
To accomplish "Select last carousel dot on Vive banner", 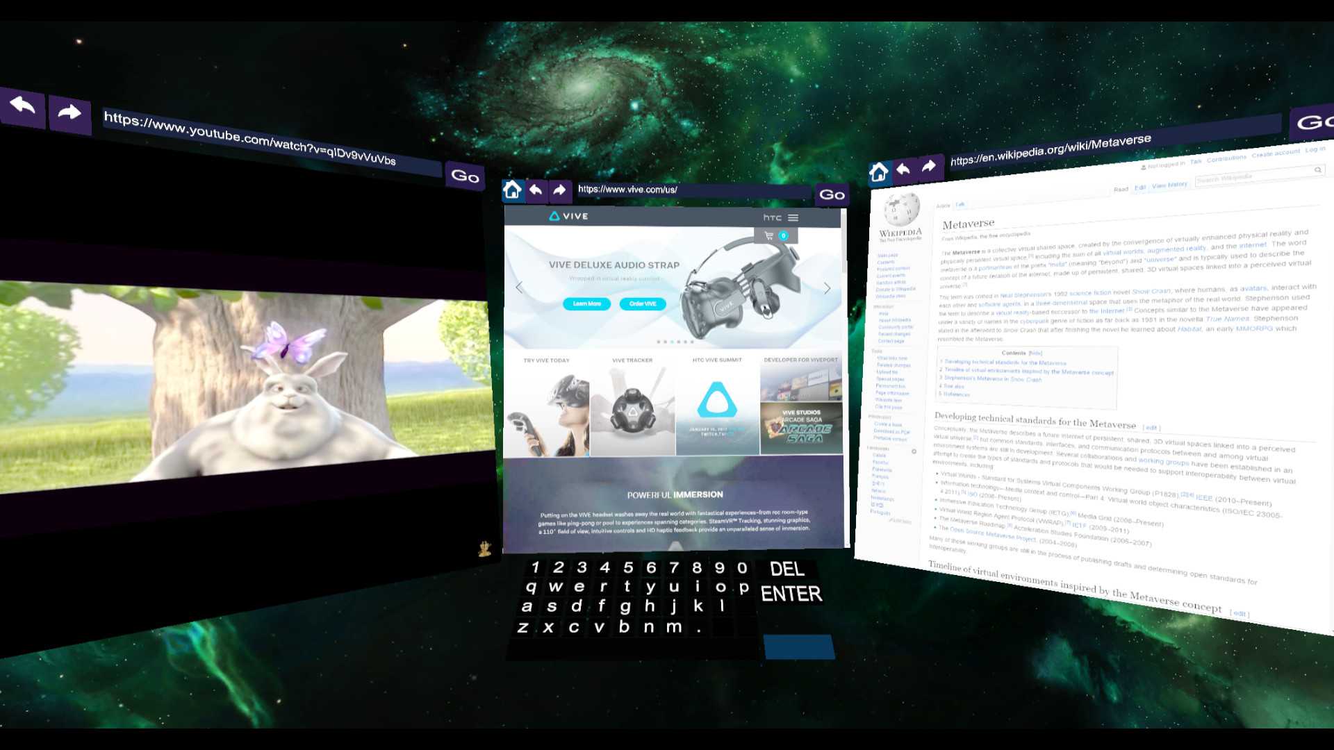I will (691, 342).
